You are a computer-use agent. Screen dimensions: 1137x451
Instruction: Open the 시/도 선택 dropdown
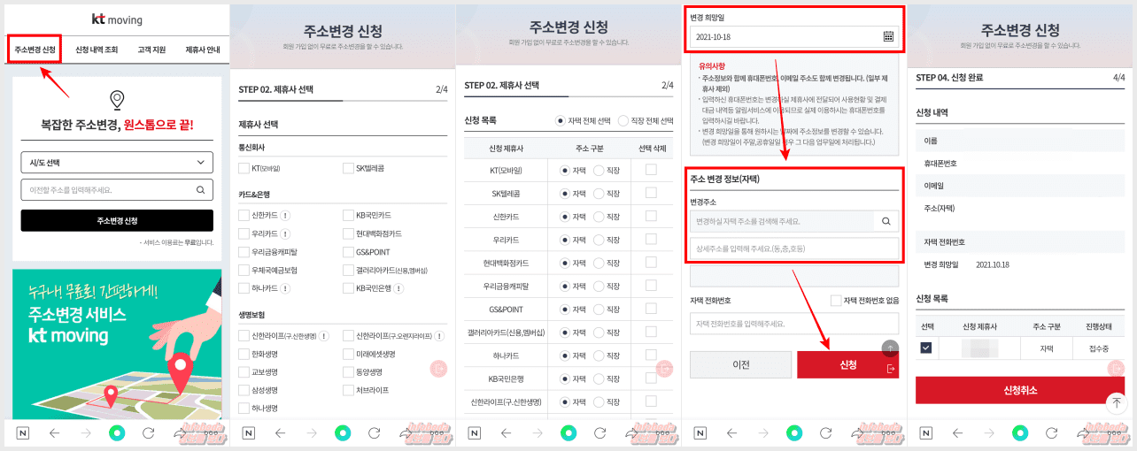point(117,163)
